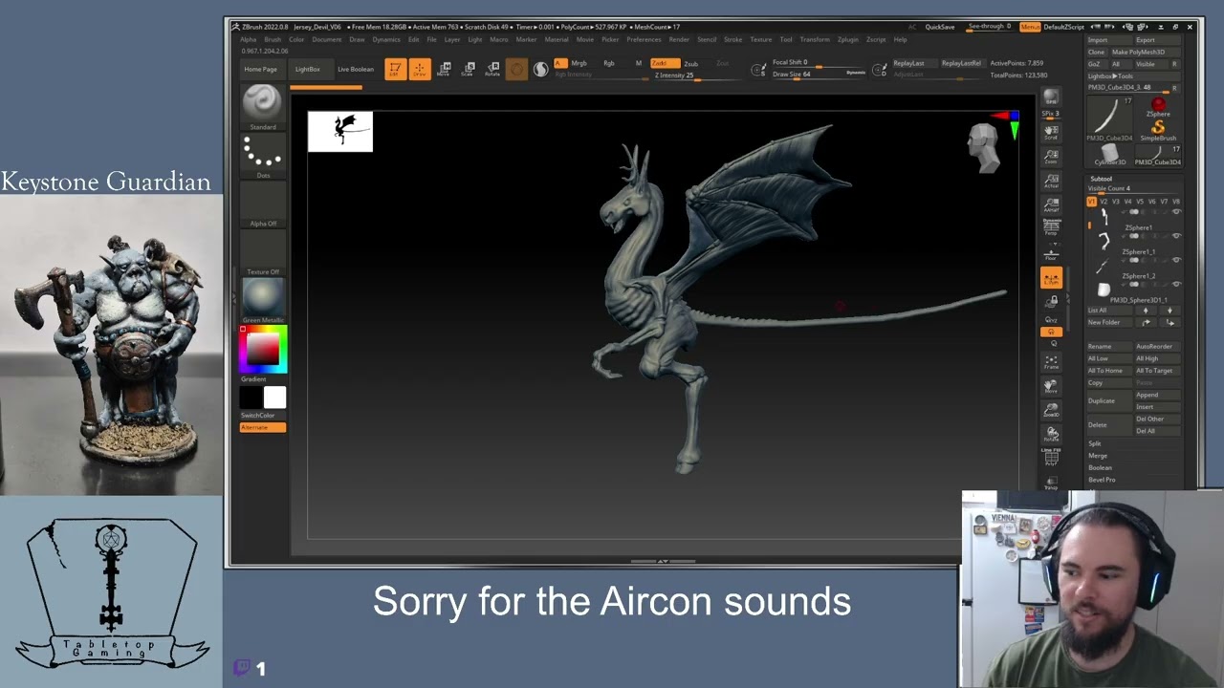Toggle the Mrgb channel

click(x=579, y=63)
